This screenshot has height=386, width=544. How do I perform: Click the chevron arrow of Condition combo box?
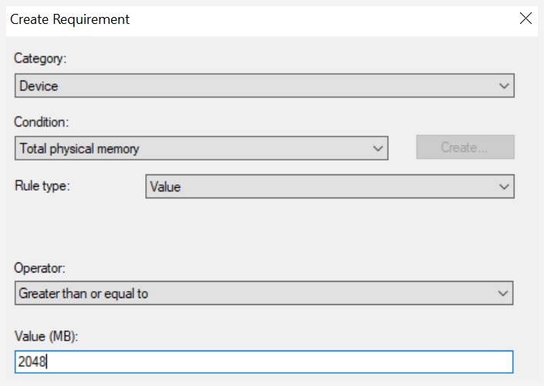[x=378, y=148]
